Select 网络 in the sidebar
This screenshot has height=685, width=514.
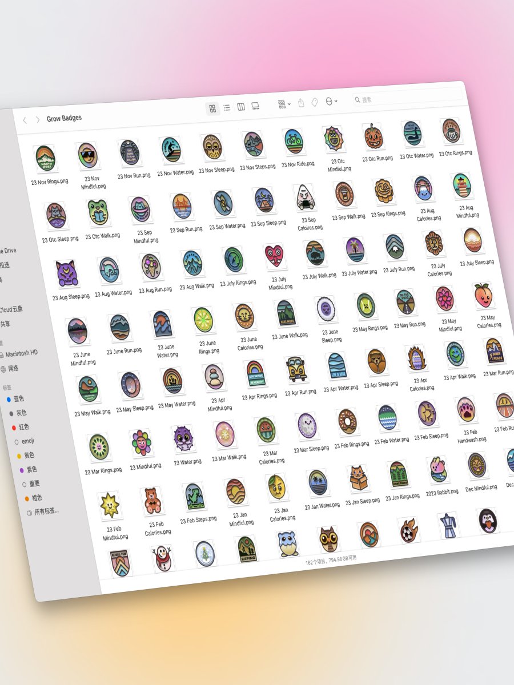[10, 368]
